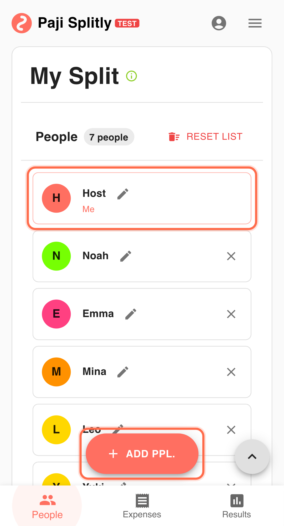Remove Noah from the people list
Screen dimensions: 284x526
click(231, 256)
